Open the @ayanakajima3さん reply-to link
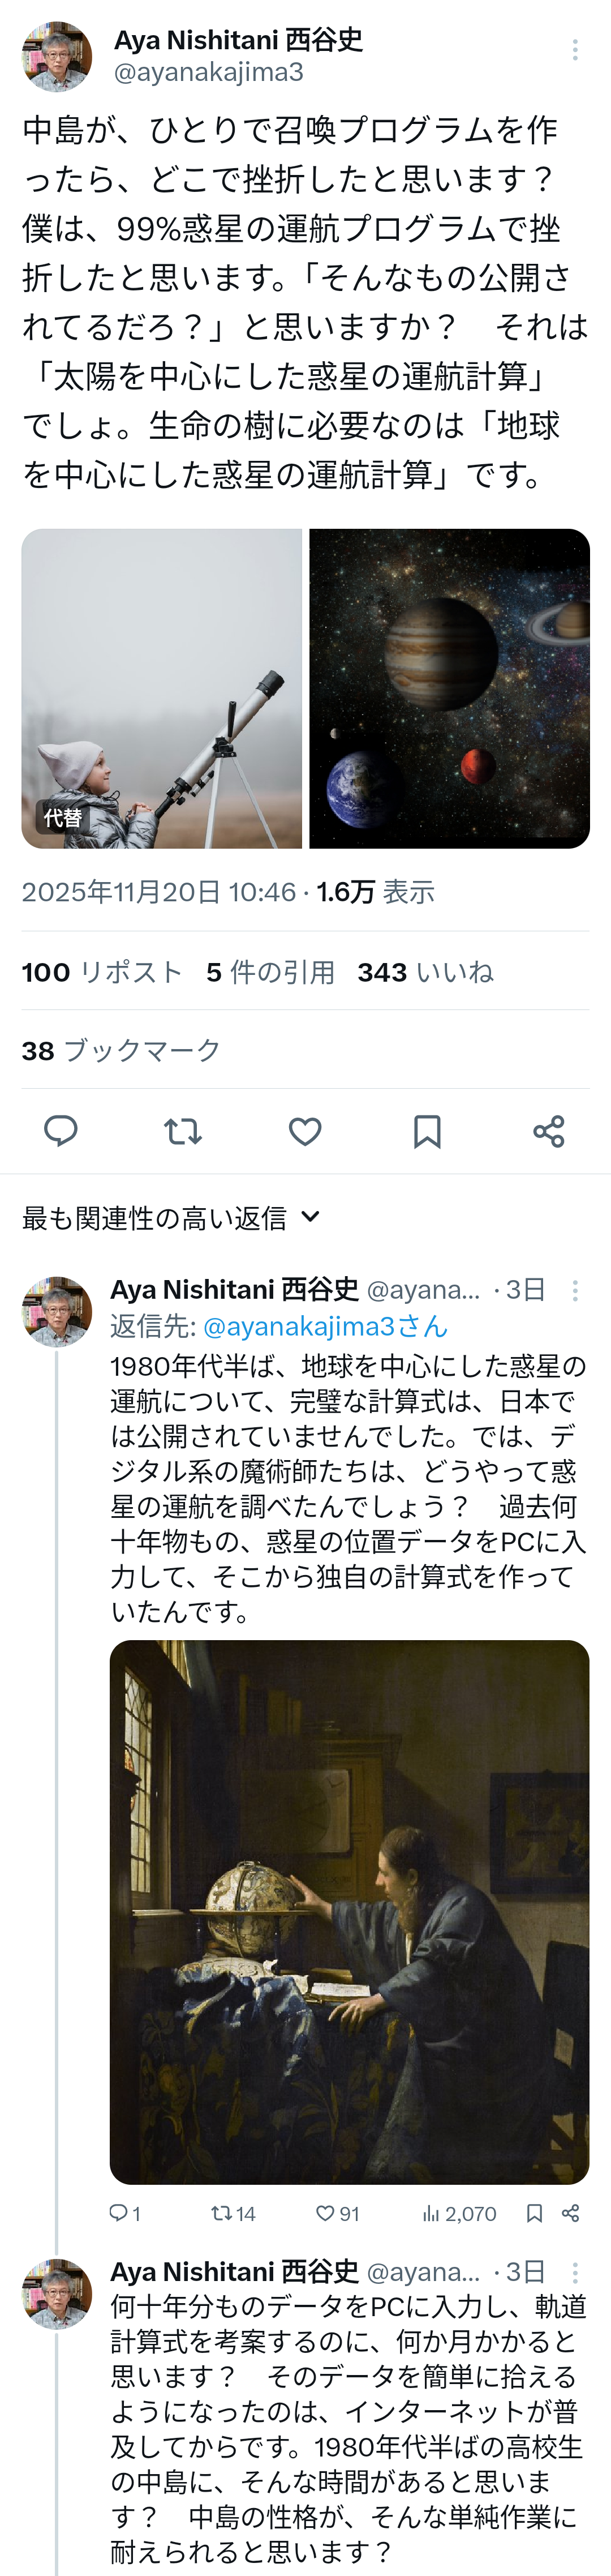Screen dimensions: 611x2576 [x=325, y=1326]
